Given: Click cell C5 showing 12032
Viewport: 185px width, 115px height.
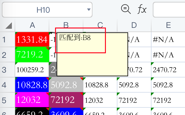Looking at the screenshot, I should tap(100, 100).
